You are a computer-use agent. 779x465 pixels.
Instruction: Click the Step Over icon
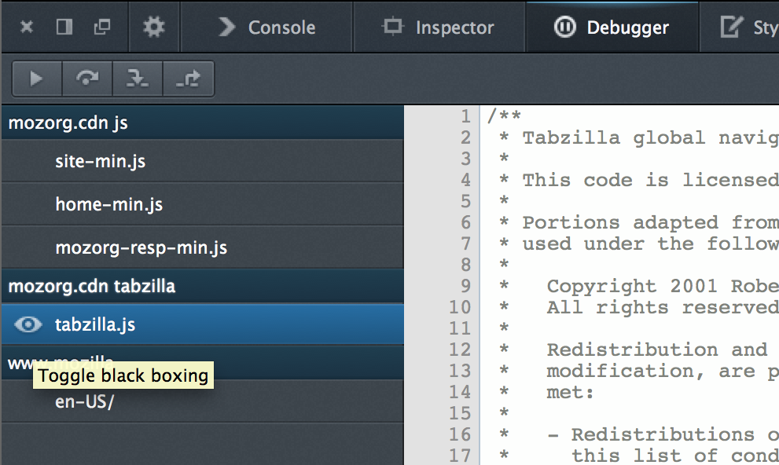coord(87,79)
